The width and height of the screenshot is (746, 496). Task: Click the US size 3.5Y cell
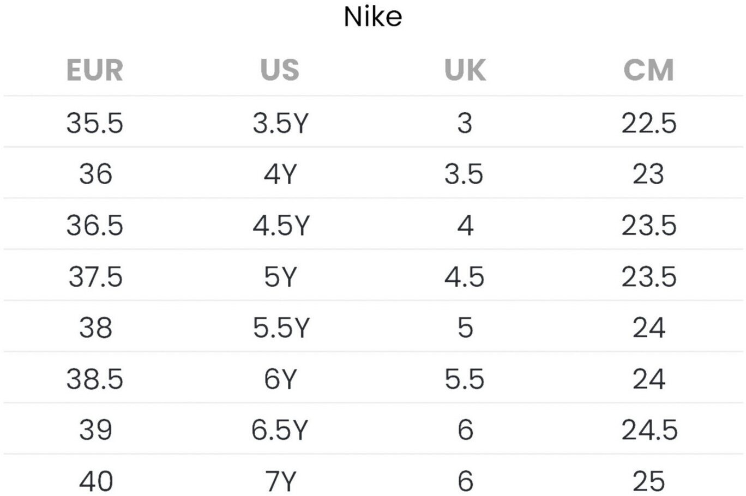(x=280, y=123)
